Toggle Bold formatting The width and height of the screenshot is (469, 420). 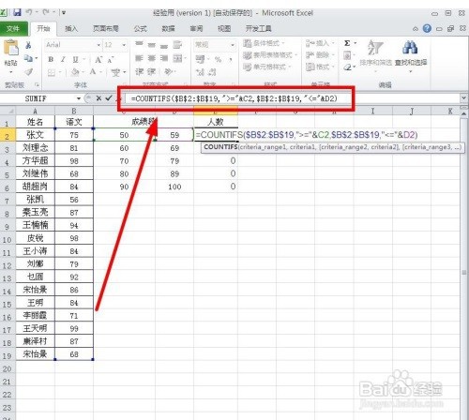[51, 59]
